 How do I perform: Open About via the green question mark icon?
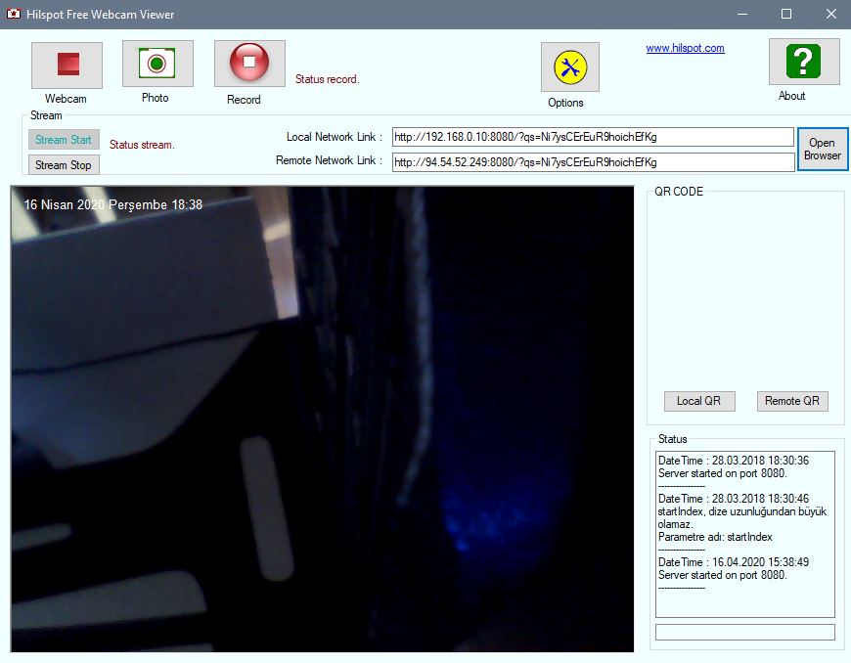[x=803, y=63]
